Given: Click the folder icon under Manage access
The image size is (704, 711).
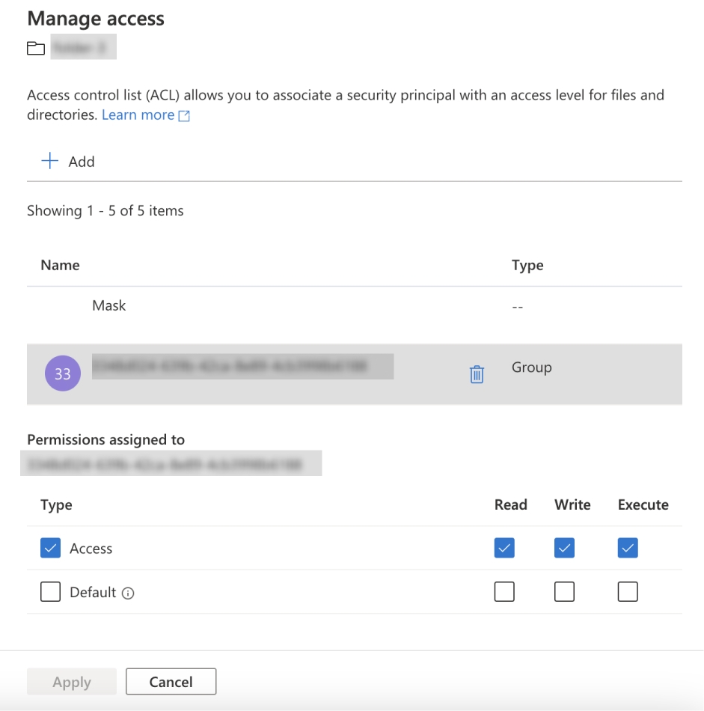Looking at the screenshot, I should pos(34,49).
